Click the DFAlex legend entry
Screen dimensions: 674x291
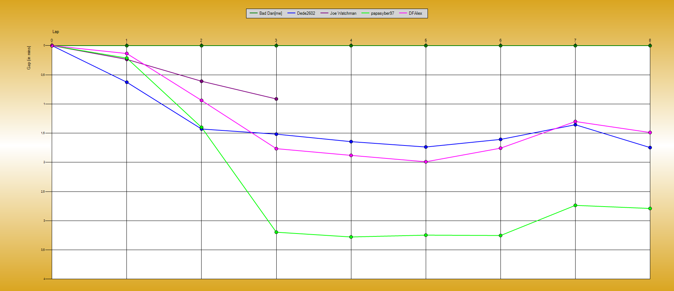[411, 13]
